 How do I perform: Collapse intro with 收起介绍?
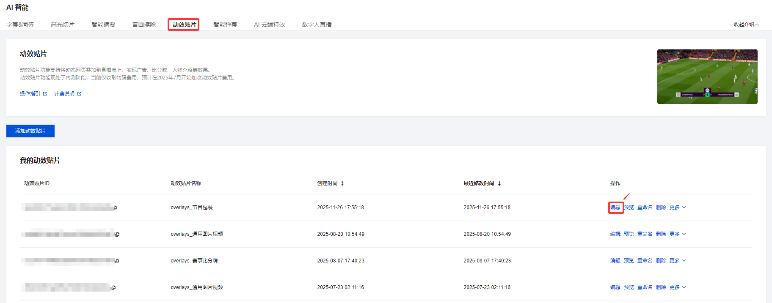(x=746, y=25)
